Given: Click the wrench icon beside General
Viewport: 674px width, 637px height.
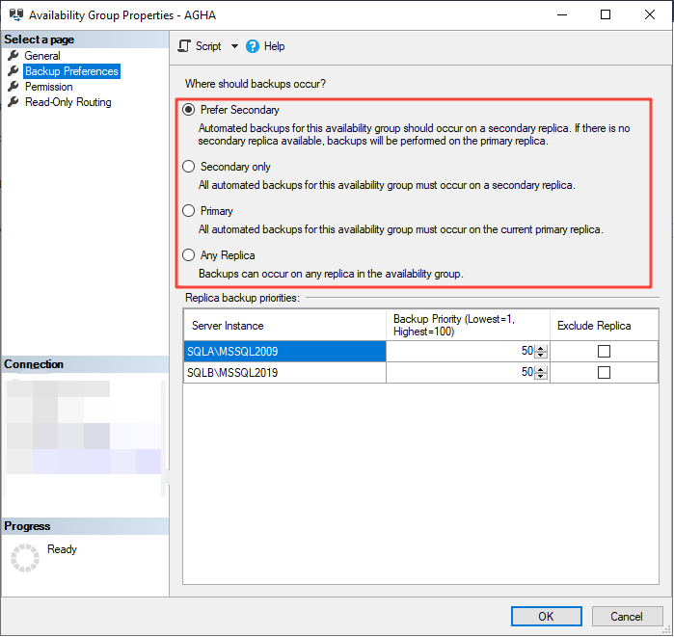Looking at the screenshot, I should (13, 55).
